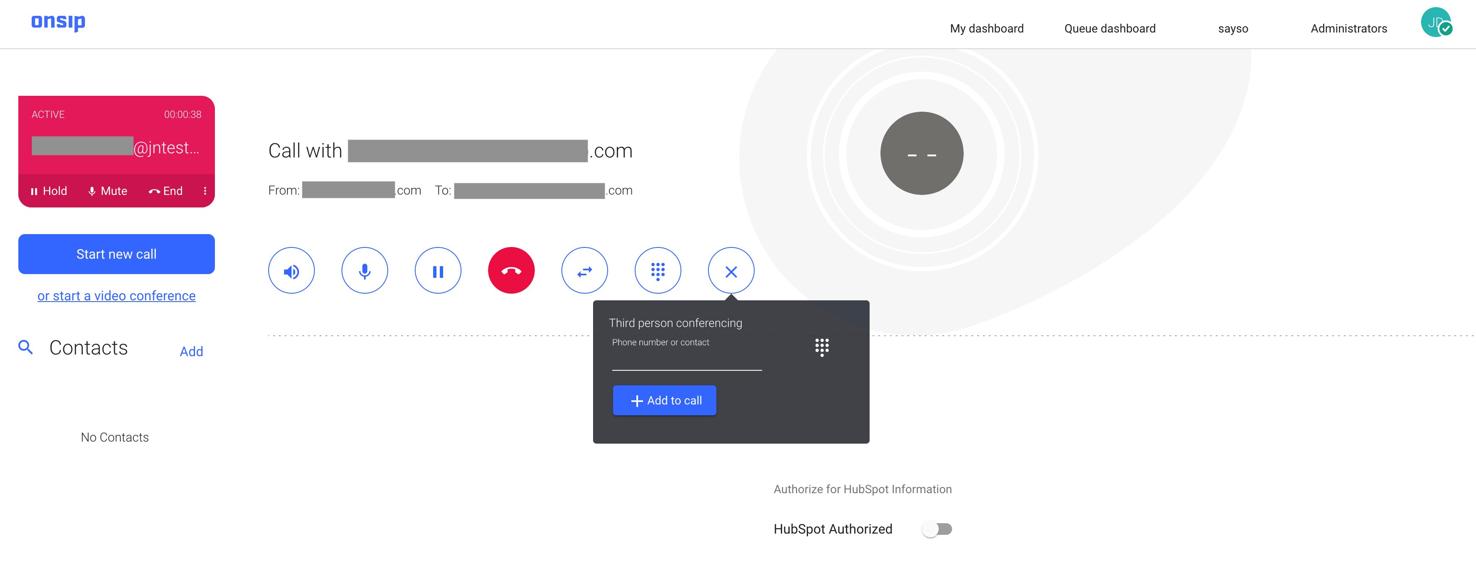Image resolution: width=1476 pixels, height=579 pixels.
Task: Toggle the microphone mute icon
Action: click(x=364, y=270)
